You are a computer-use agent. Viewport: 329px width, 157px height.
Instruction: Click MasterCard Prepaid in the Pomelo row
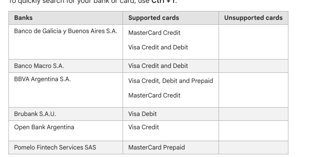point(157,148)
